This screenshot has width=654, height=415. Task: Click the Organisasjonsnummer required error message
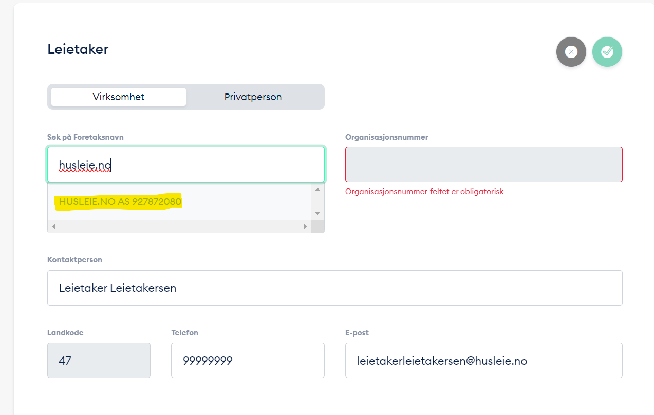[424, 192]
